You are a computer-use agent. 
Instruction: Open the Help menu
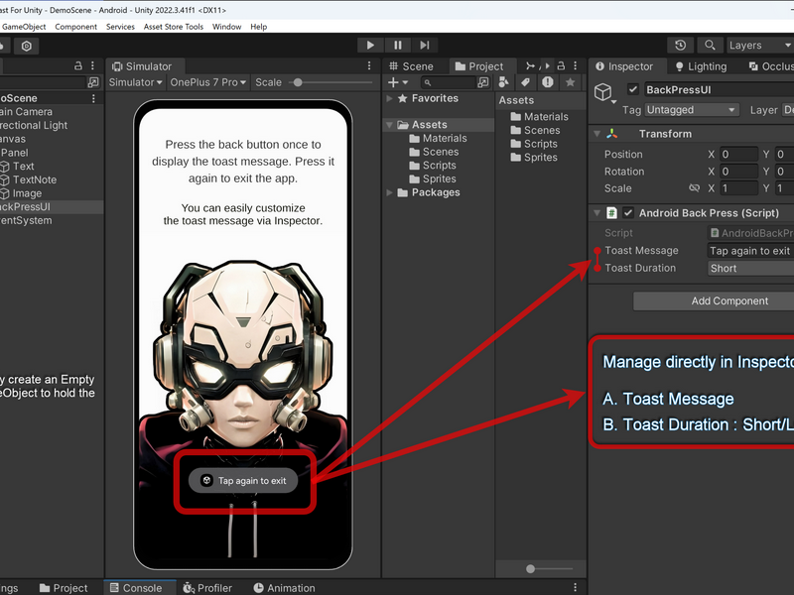(258, 27)
